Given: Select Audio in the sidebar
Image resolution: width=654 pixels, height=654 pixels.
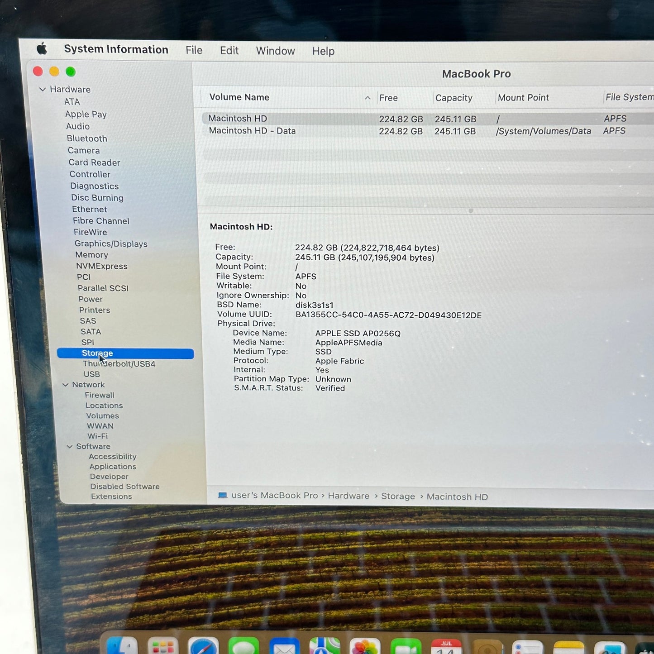Looking at the screenshot, I should (78, 126).
